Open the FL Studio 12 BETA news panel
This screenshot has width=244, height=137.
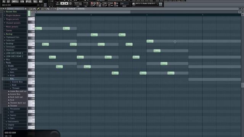click(x=145, y=4)
